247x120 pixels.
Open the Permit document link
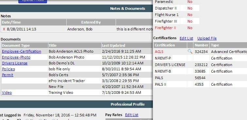[x=8, y=75]
